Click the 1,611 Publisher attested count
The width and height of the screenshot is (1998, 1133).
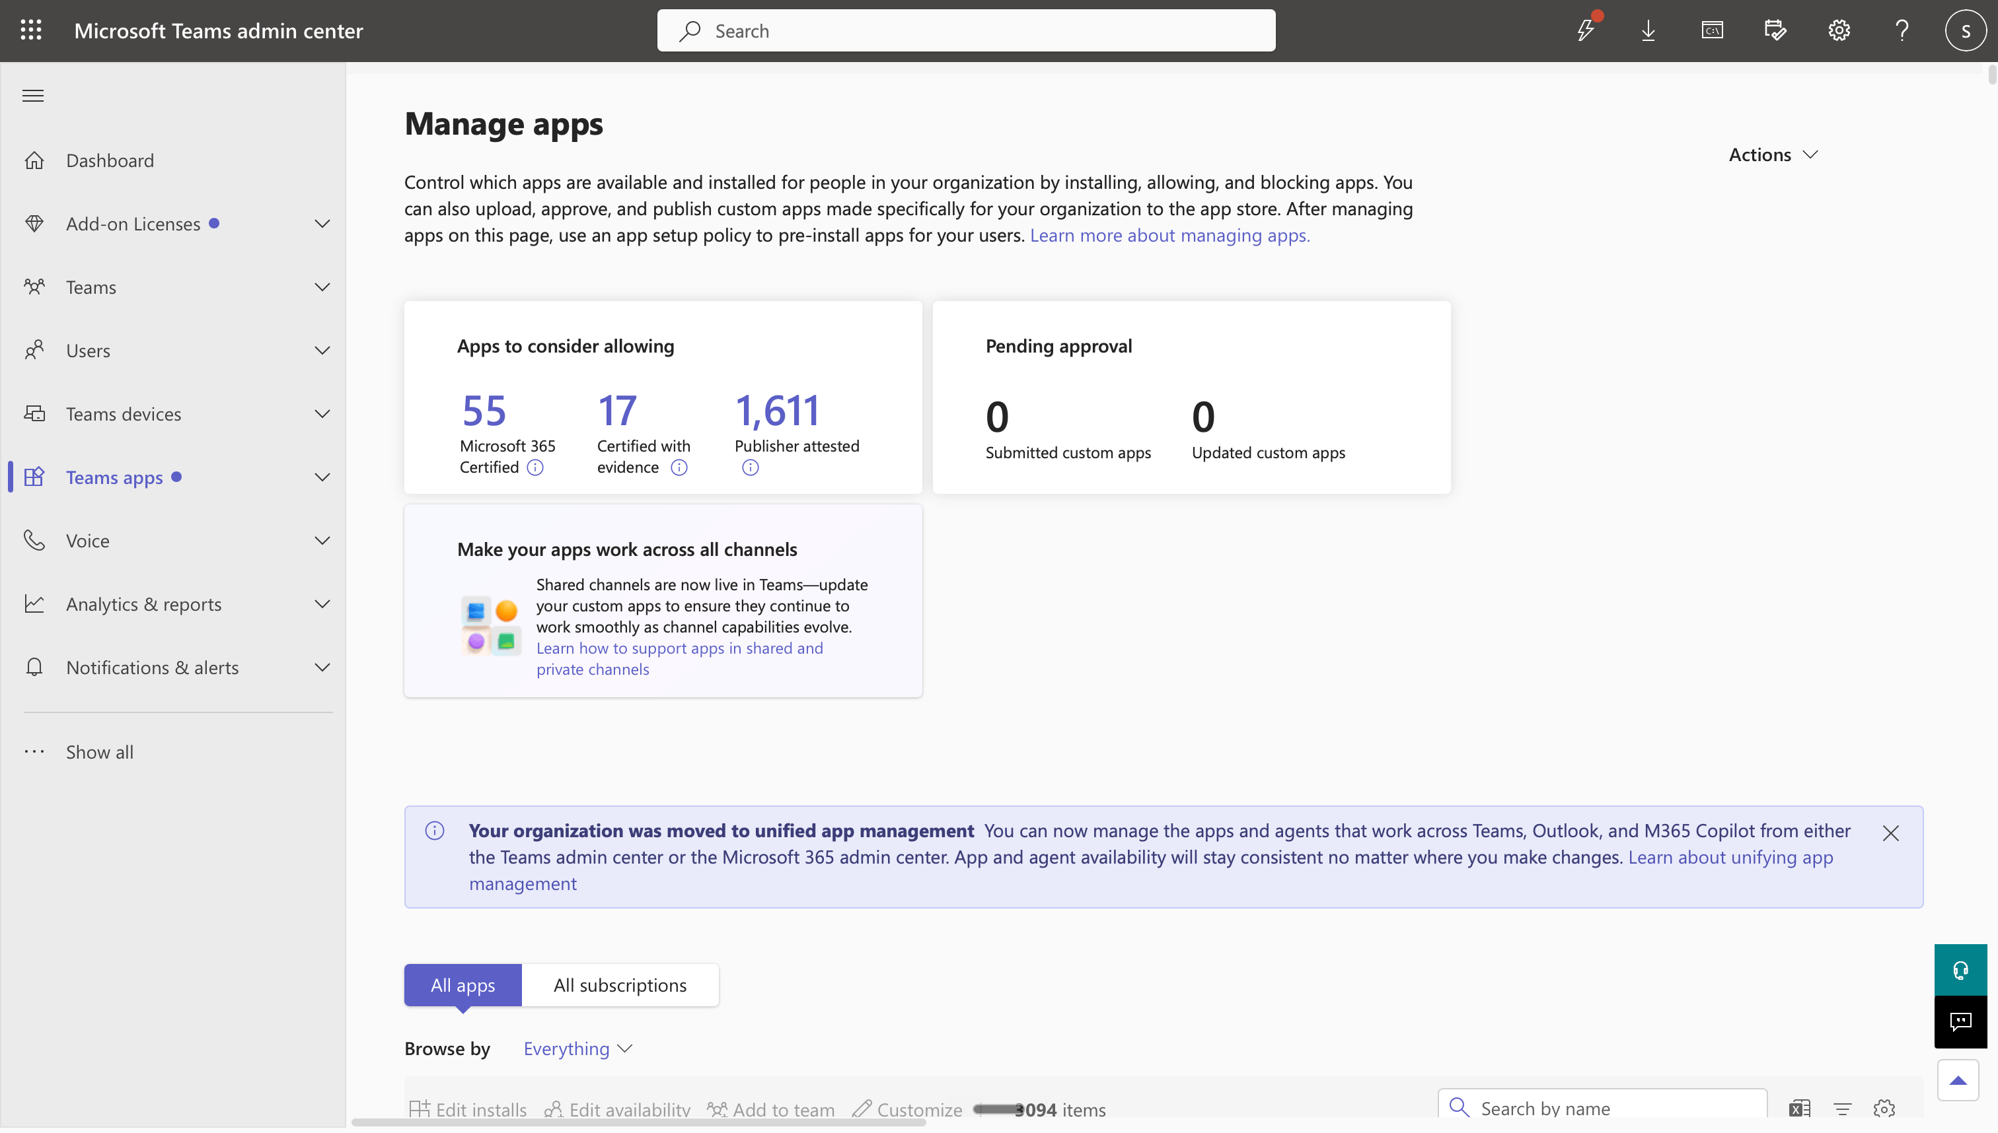[x=777, y=410]
